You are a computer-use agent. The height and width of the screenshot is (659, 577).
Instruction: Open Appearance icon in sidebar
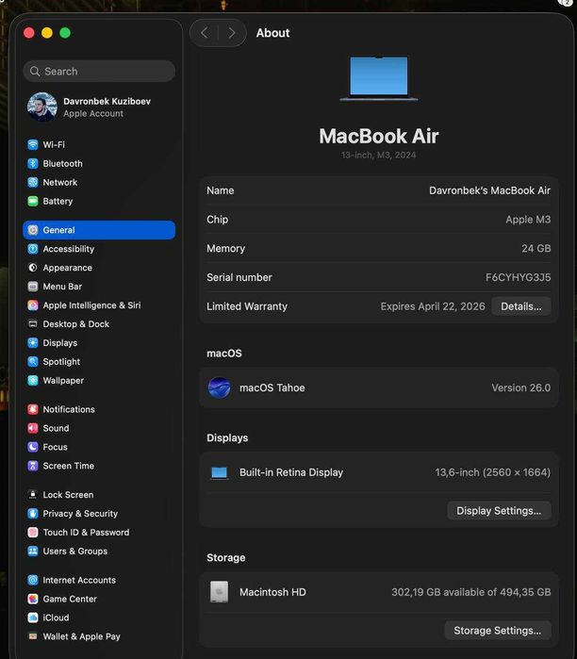coord(33,268)
